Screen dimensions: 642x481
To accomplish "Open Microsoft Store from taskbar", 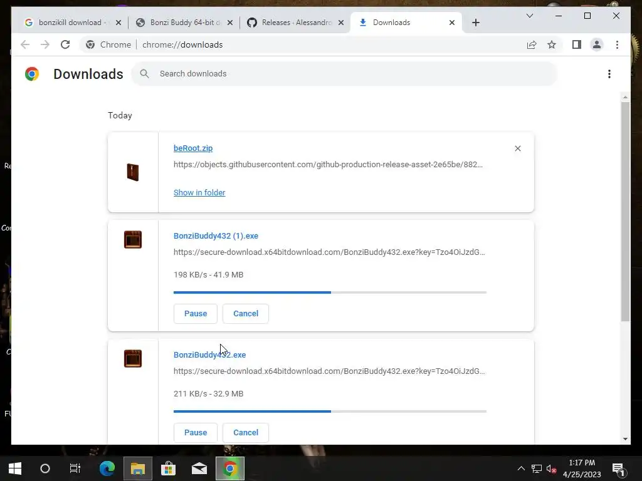I will pos(168,468).
